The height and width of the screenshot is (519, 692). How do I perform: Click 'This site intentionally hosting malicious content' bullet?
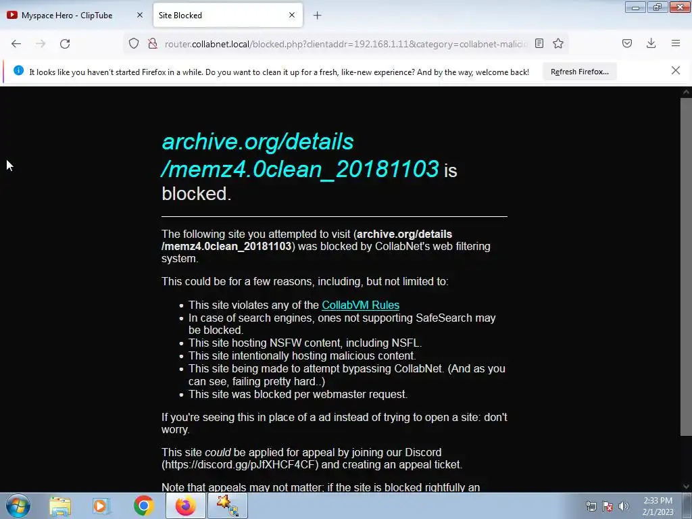[x=302, y=355]
